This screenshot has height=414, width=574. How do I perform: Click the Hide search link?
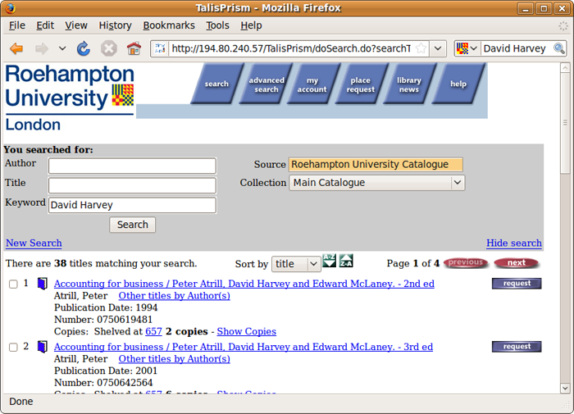click(514, 243)
